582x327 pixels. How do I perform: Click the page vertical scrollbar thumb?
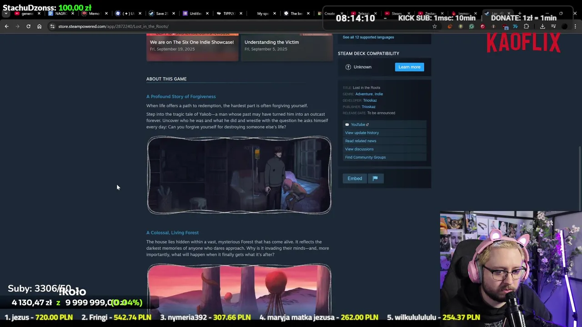pos(580,178)
